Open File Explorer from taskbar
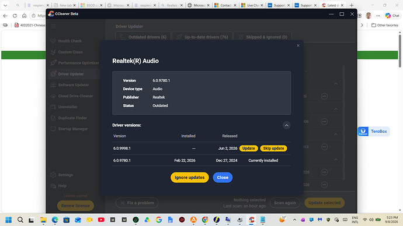Image resolution: width=403 pixels, height=226 pixels. pos(43,220)
